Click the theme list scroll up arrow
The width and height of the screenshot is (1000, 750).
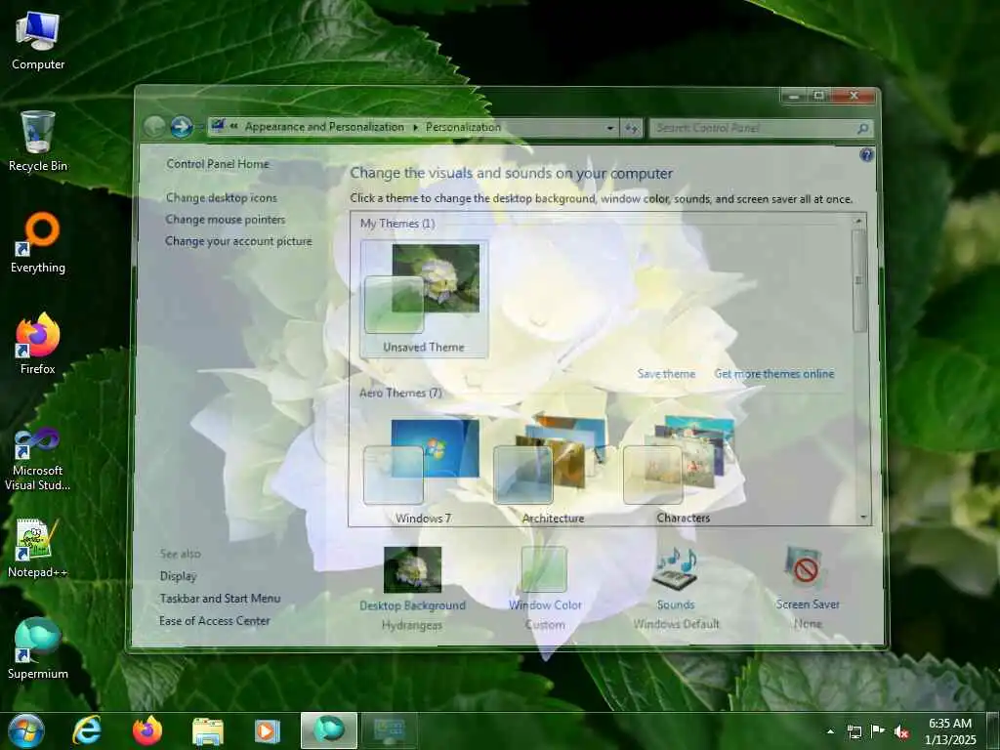point(858,221)
